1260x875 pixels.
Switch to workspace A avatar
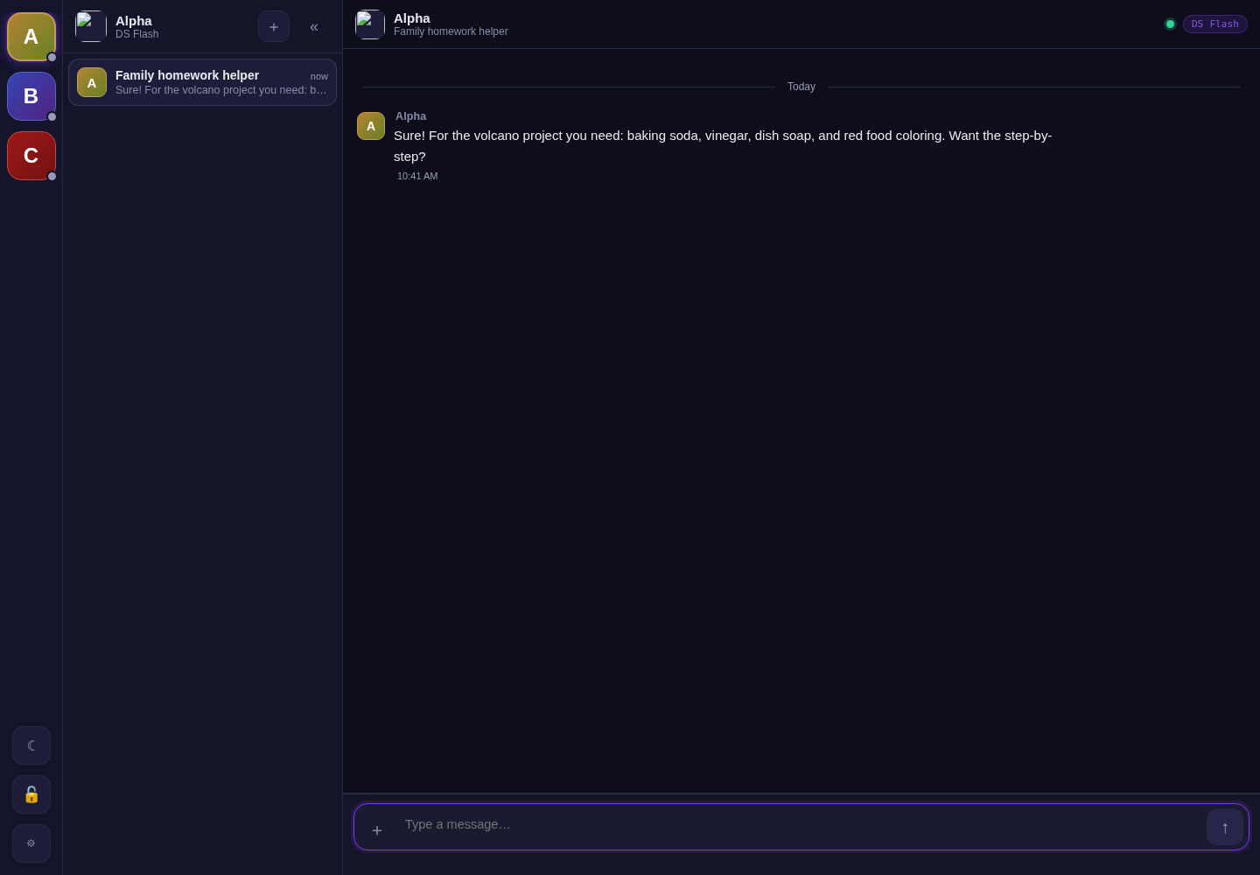click(31, 37)
